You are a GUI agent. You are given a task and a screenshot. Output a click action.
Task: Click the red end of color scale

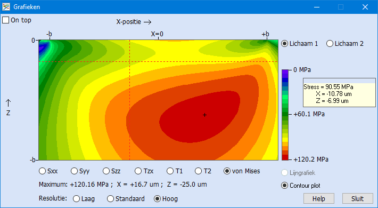tap(285, 157)
